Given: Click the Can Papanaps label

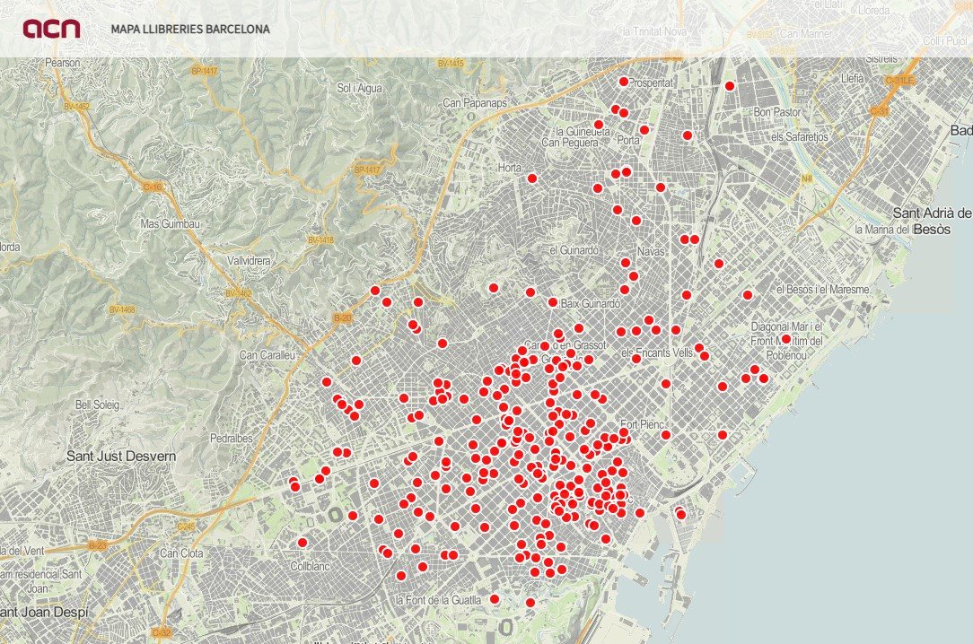Looking at the screenshot, I should tap(475, 103).
